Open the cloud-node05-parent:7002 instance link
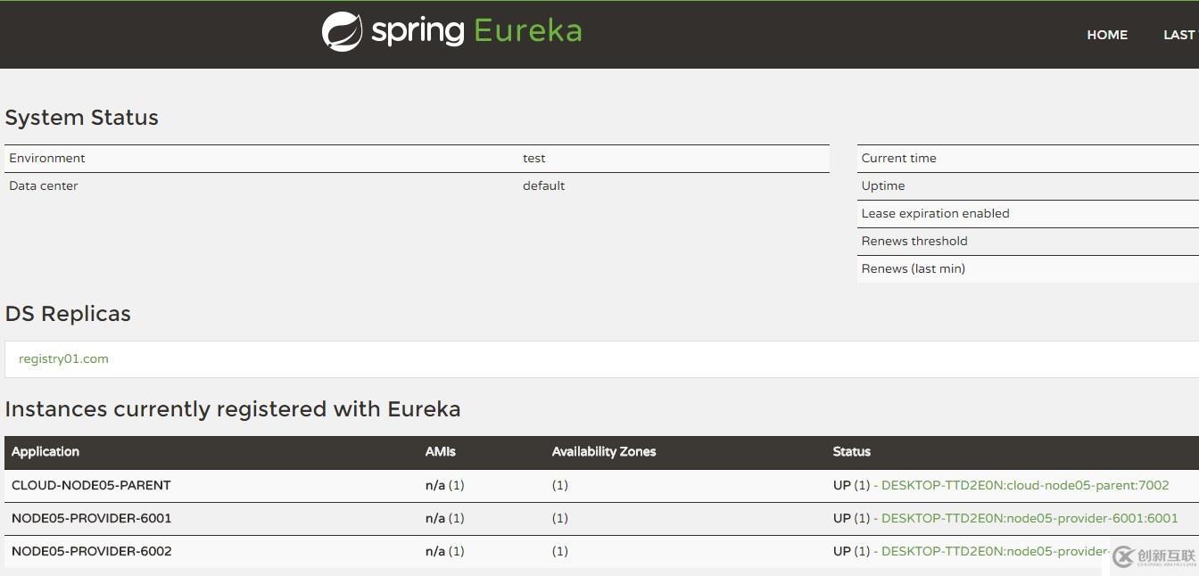Image resolution: width=1199 pixels, height=576 pixels. [x=1024, y=485]
